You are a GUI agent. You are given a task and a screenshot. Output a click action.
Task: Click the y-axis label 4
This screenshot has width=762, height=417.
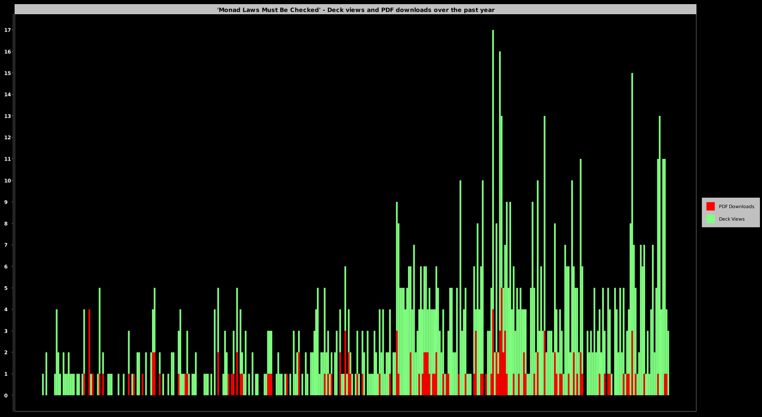[x=6, y=309]
